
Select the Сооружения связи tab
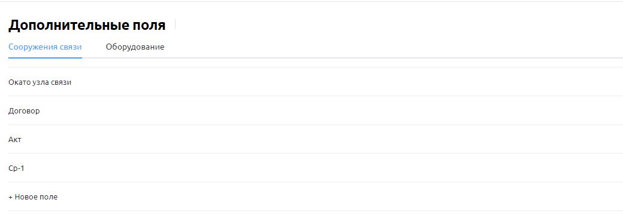(x=46, y=47)
